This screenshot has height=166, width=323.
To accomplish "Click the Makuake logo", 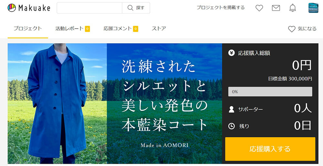I will pyautogui.click(x=29, y=8).
